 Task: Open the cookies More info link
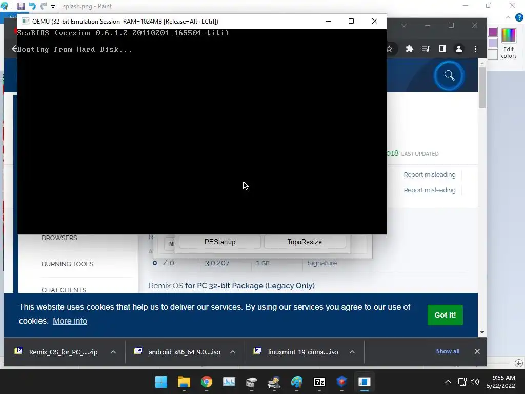click(x=70, y=321)
